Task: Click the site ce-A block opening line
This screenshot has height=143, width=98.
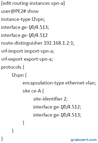Action: [33, 91]
